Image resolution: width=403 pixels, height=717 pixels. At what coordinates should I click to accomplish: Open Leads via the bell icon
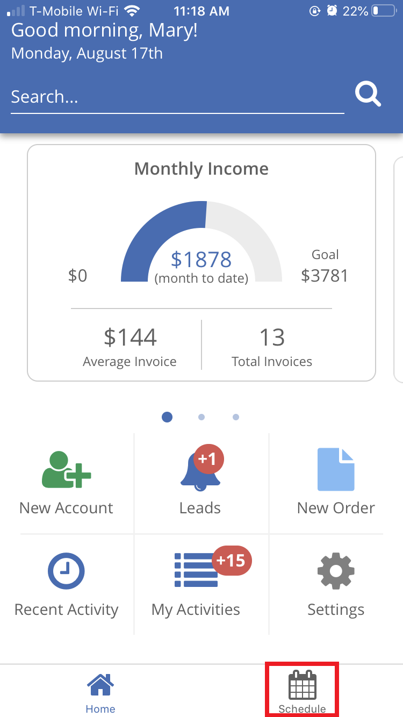click(x=200, y=471)
